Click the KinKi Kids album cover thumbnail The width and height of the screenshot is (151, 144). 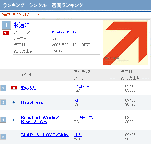126,43
